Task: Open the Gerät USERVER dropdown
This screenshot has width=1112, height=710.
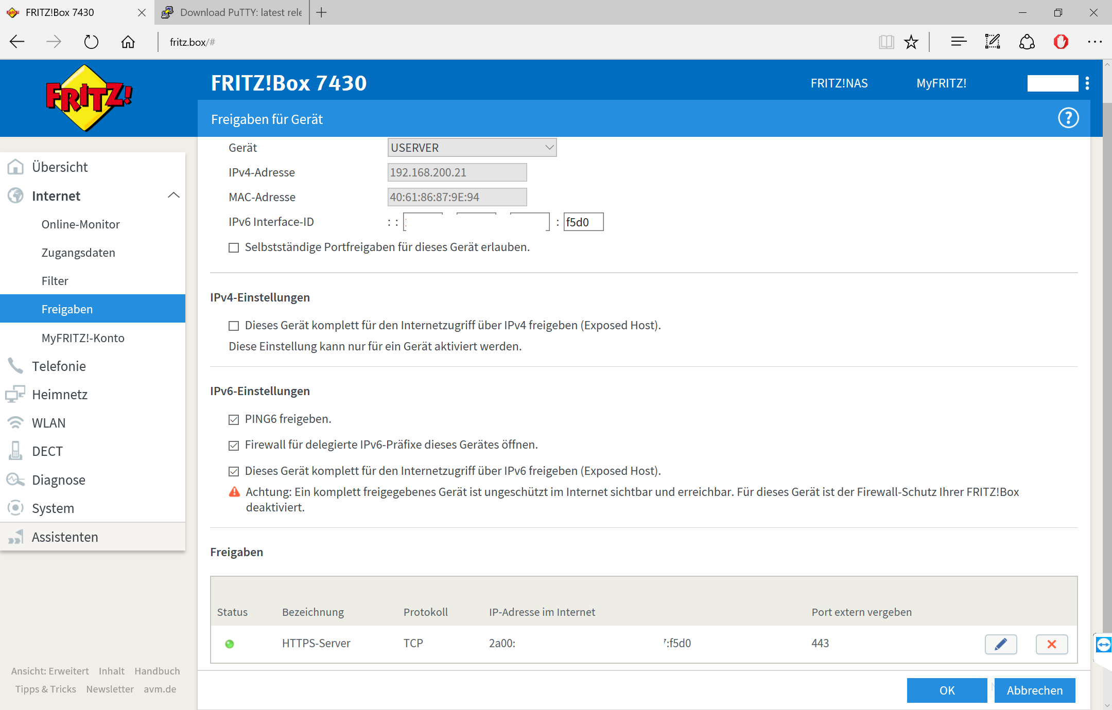Action: click(x=472, y=148)
